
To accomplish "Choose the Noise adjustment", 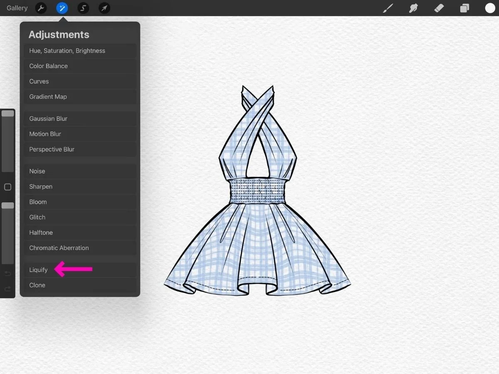I will 80,171.
